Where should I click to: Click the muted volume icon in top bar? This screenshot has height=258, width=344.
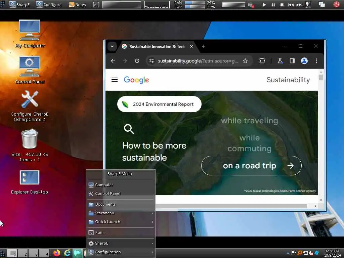tap(251, 5)
